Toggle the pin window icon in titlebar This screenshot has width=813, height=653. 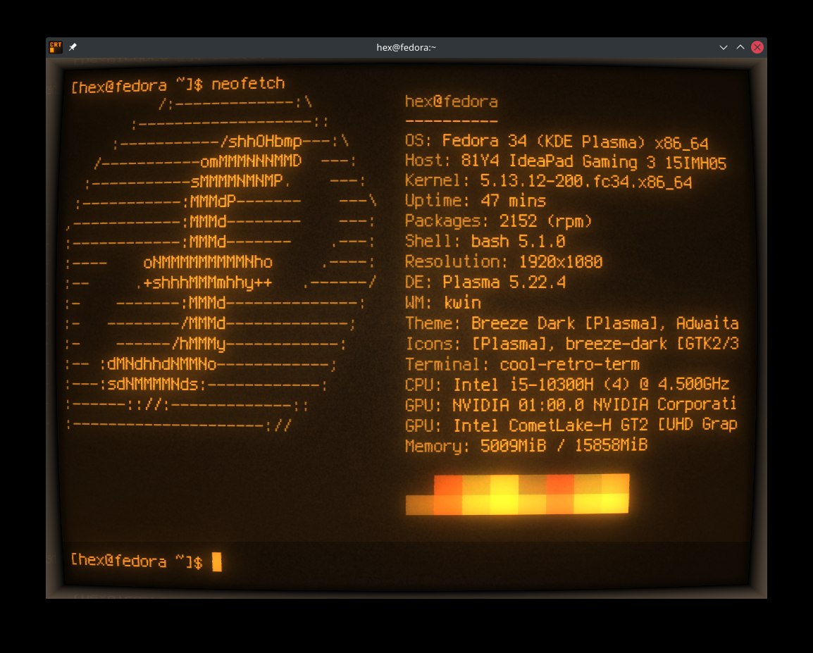[73, 47]
